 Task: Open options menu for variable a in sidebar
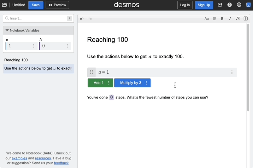(34, 46)
